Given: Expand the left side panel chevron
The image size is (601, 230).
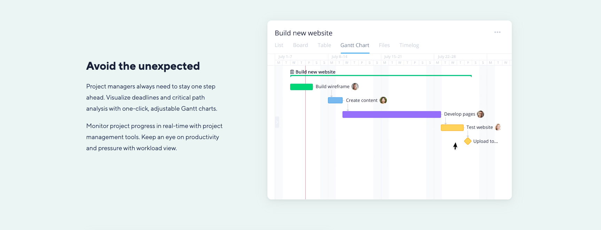Looking at the screenshot, I should coord(277,122).
